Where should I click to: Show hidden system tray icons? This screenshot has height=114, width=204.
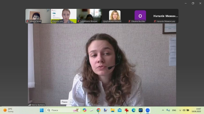tap(163, 110)
